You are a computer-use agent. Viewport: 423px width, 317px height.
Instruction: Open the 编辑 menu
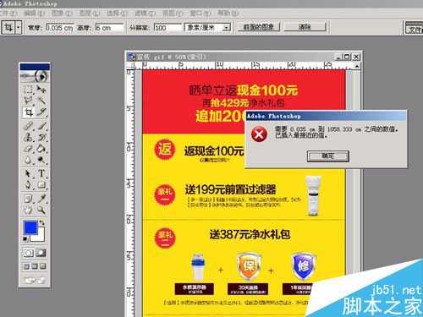(34, 13)
